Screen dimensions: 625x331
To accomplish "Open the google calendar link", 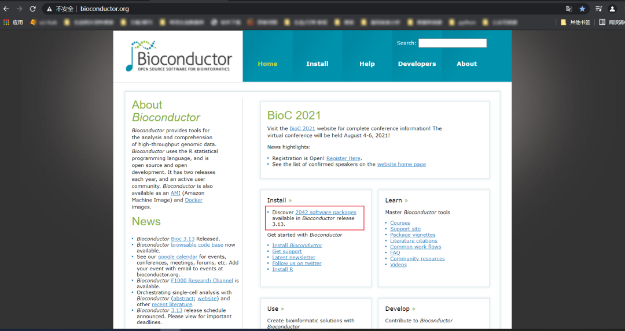I will click(178, 256).
